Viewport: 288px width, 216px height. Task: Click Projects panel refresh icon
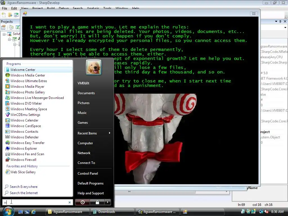17,27
